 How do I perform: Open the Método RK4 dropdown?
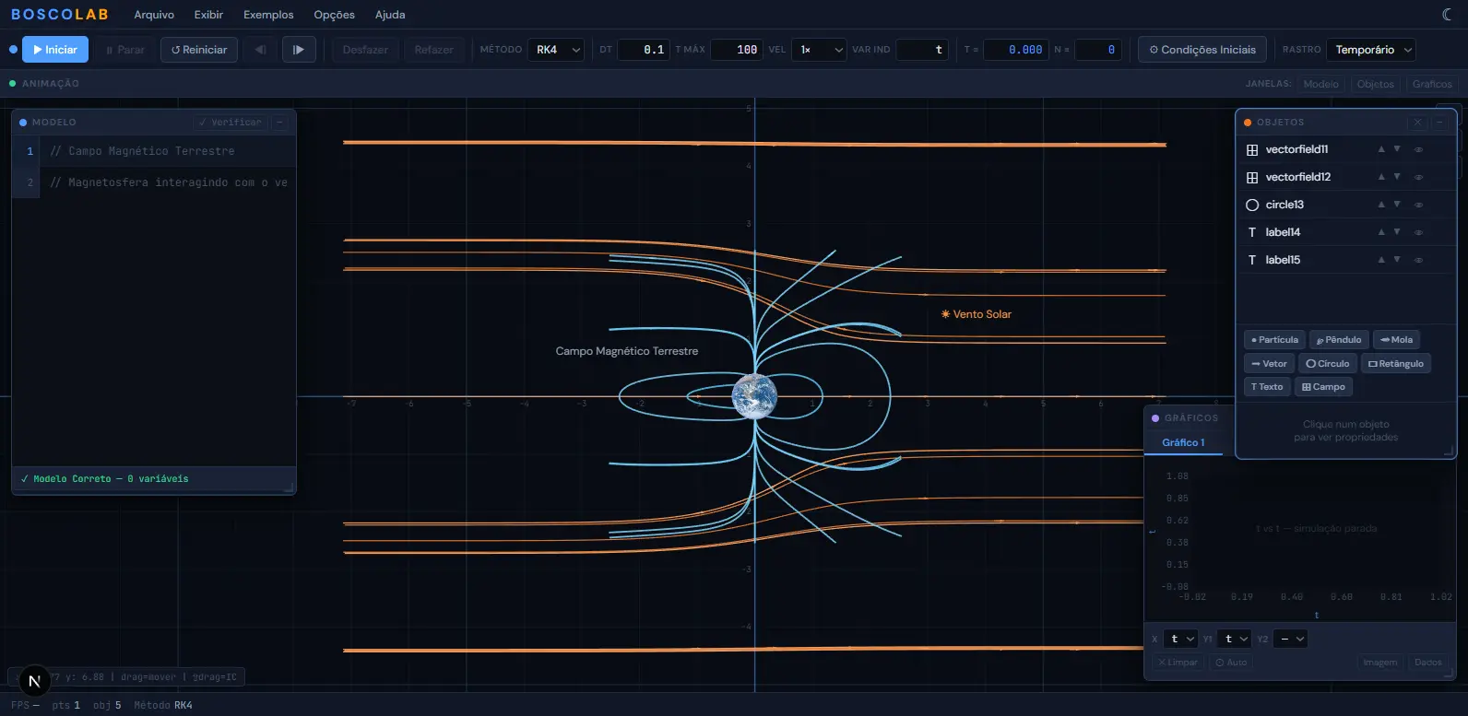click(x=558, y=50)
